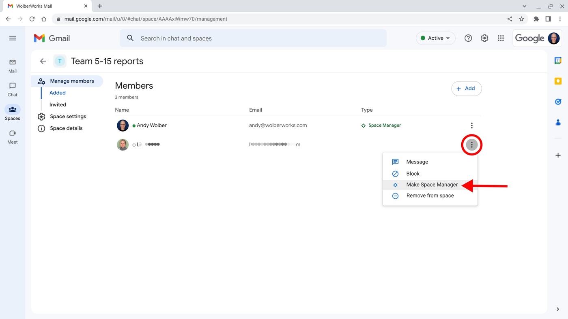This screenshot has width=568, height=319.
Task: Open Google Tasks side panel
Action: pyautogui.click(x=558, y=102)
